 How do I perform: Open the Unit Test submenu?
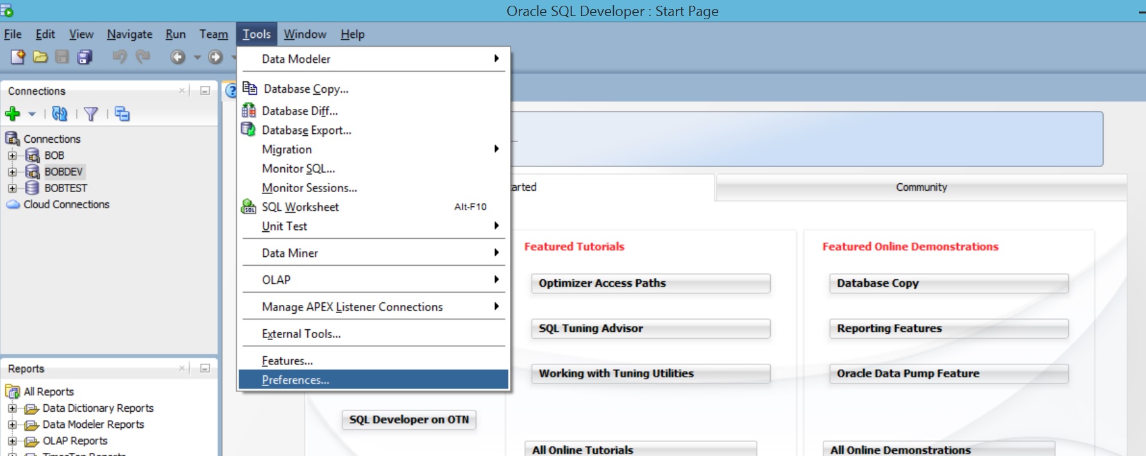(374, 226)
